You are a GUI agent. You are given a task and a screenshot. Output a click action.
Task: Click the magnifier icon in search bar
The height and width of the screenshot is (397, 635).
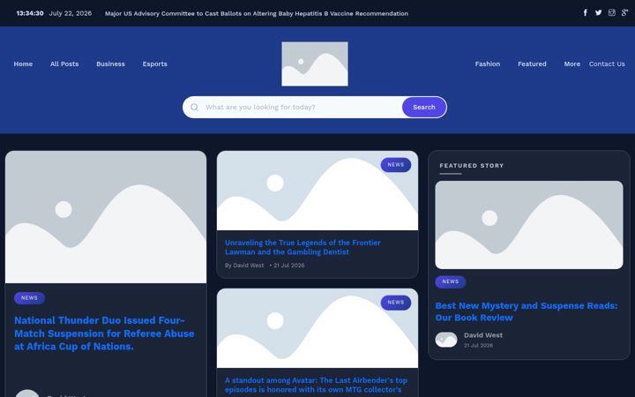click(194, 107)
